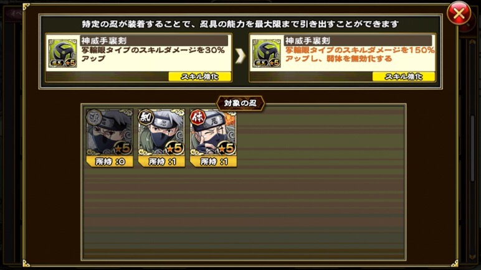The image size is (481, 270).
Task: Click the left スキル強化 yellow label
Action: (x=200, y=77)
